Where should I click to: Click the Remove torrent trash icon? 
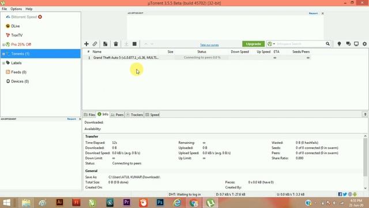pos(116,44)
